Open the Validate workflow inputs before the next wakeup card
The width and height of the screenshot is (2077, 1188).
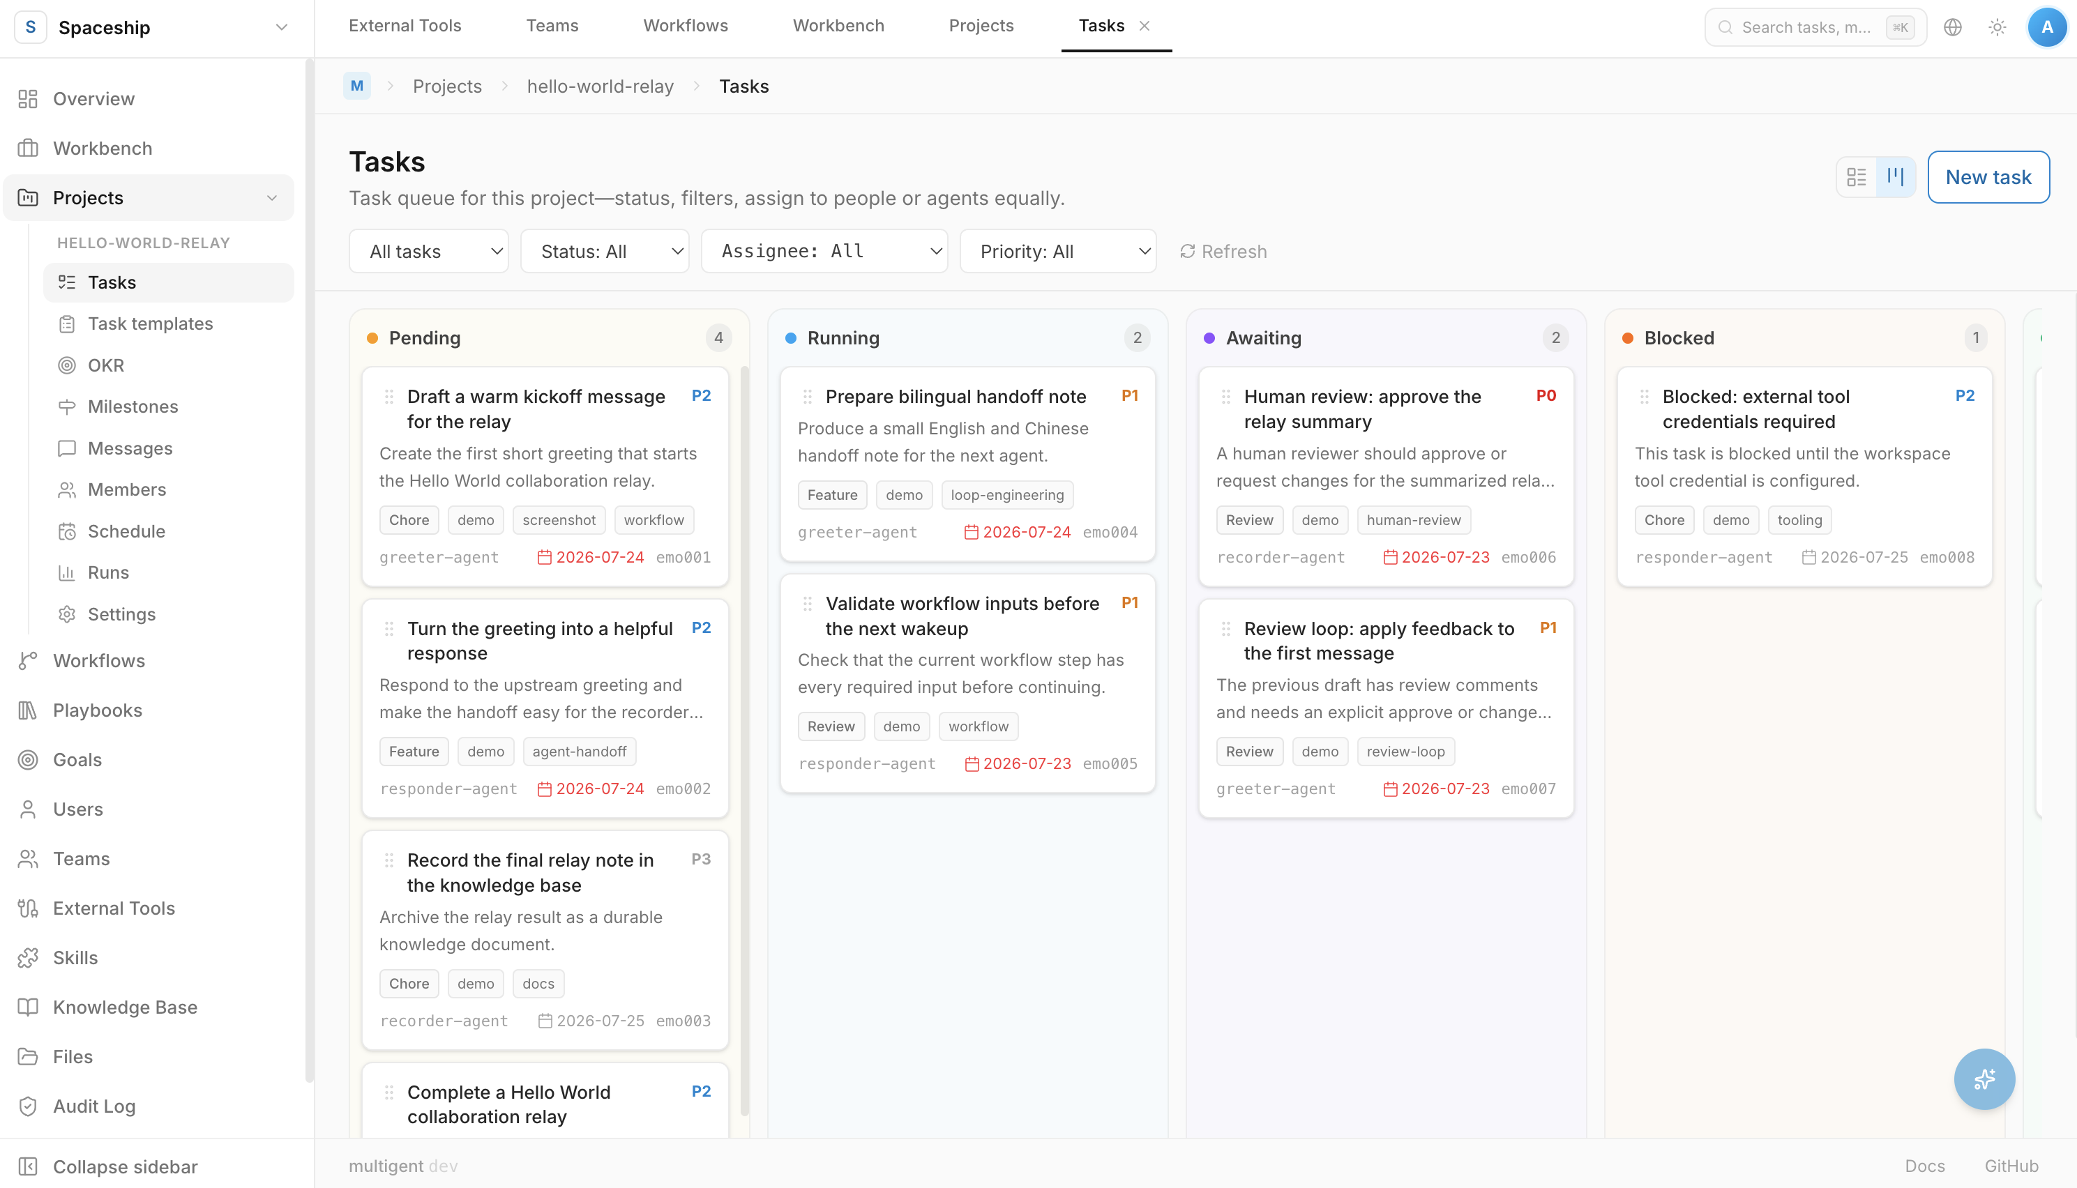tap(967, 683)
